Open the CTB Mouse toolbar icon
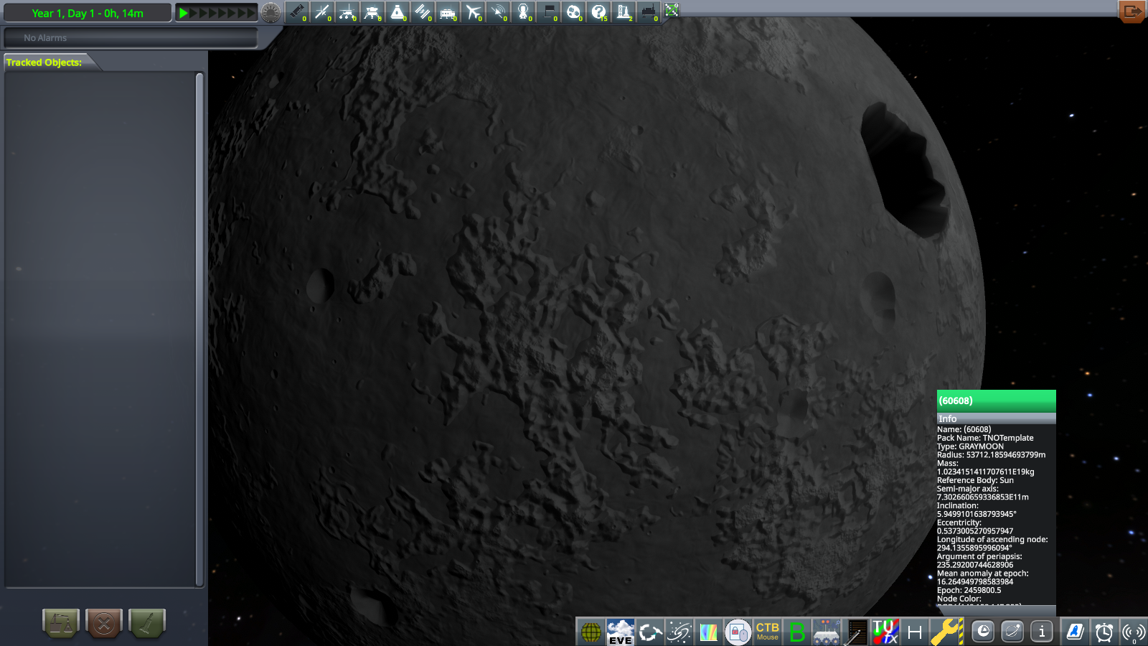The width and height of the screenshot is (1148, 646). [767, 632]
